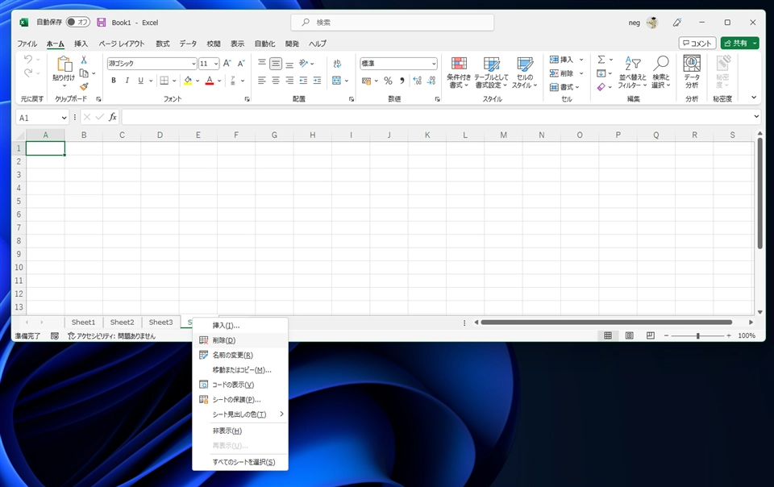774x487 pixels.
Task: Toggle the AutoSave switch
Action: (77, 23)
